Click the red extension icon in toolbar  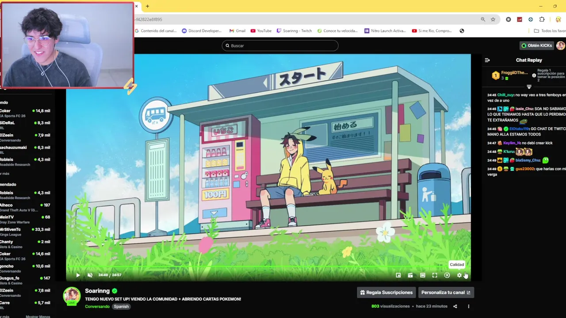click(520, 19)
